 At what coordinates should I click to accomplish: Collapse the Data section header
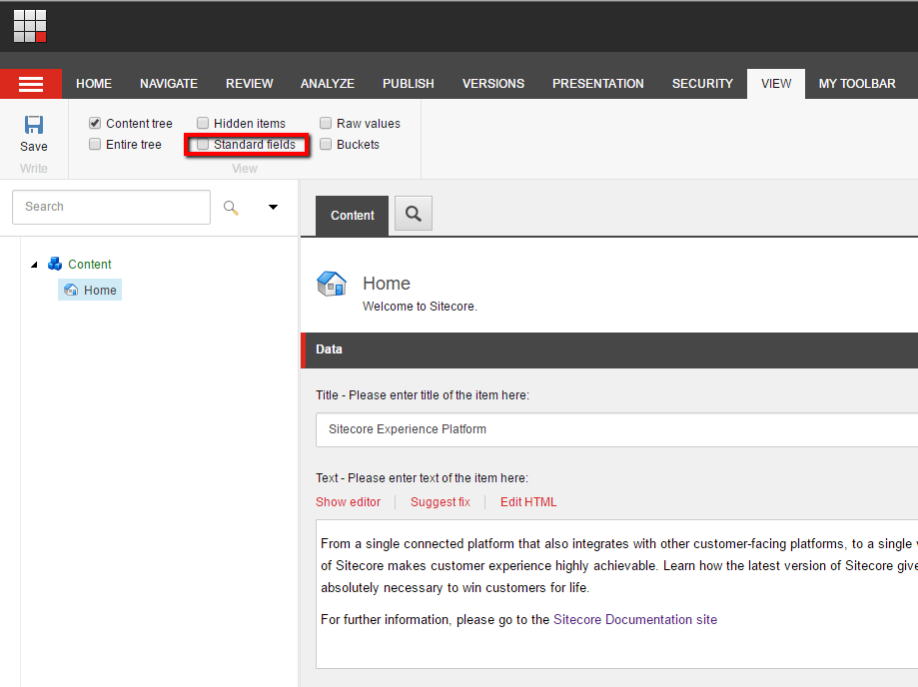(x=609, y=349)
